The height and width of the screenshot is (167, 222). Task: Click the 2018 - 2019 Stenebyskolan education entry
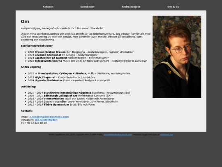(71, 99)
